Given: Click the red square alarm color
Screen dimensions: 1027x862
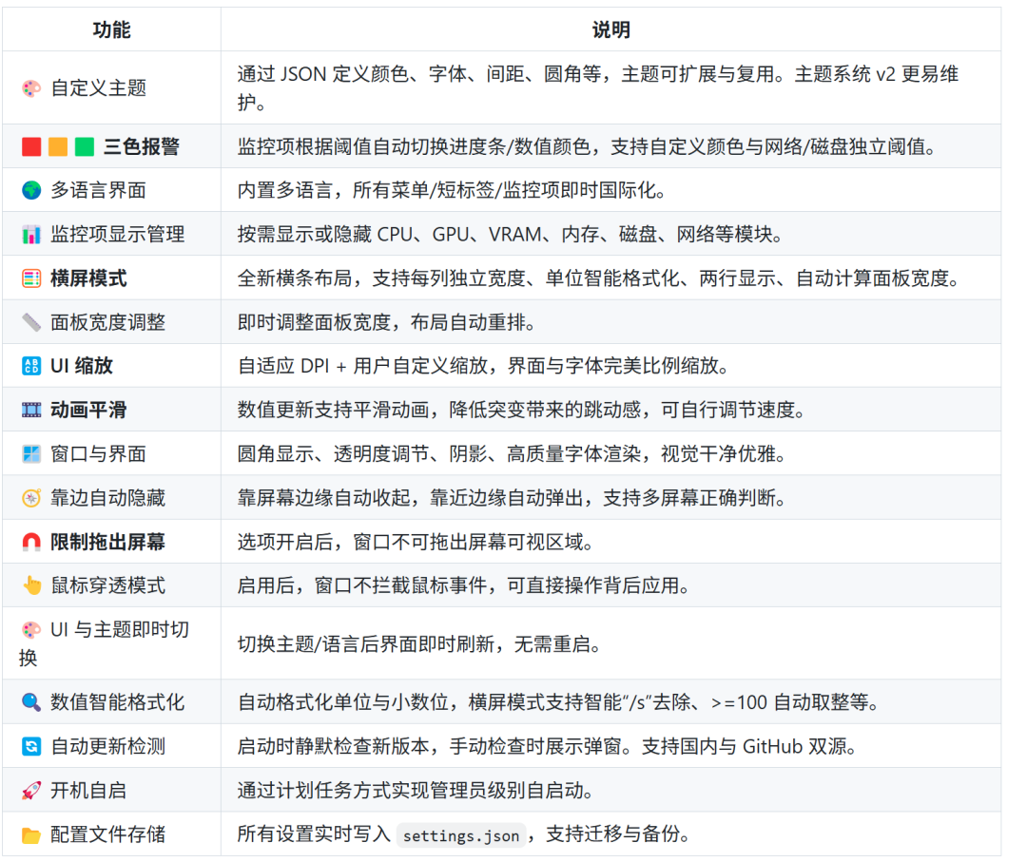Looking at the screenshot, I should pos(31,147).
